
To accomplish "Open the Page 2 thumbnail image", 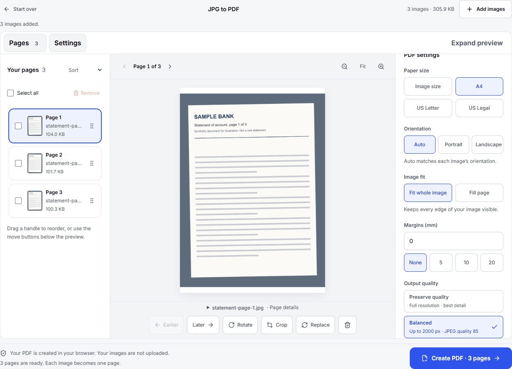I will click(x=35, y=163).
